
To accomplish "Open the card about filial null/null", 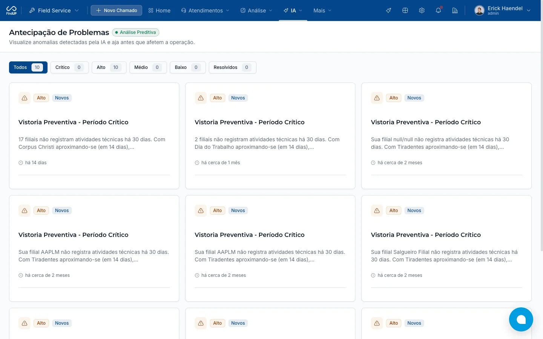I will coord(446,136).
